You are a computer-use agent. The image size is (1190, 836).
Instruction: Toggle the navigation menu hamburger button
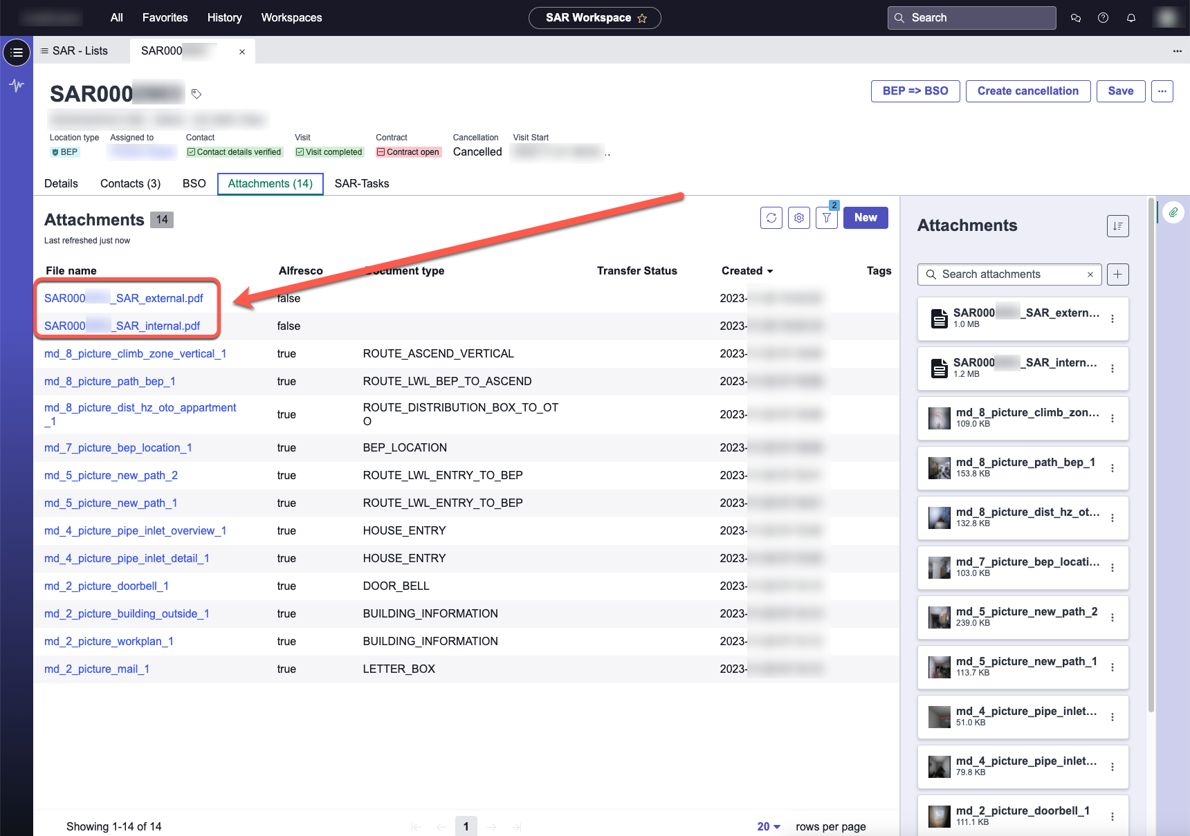click(17, 53)
